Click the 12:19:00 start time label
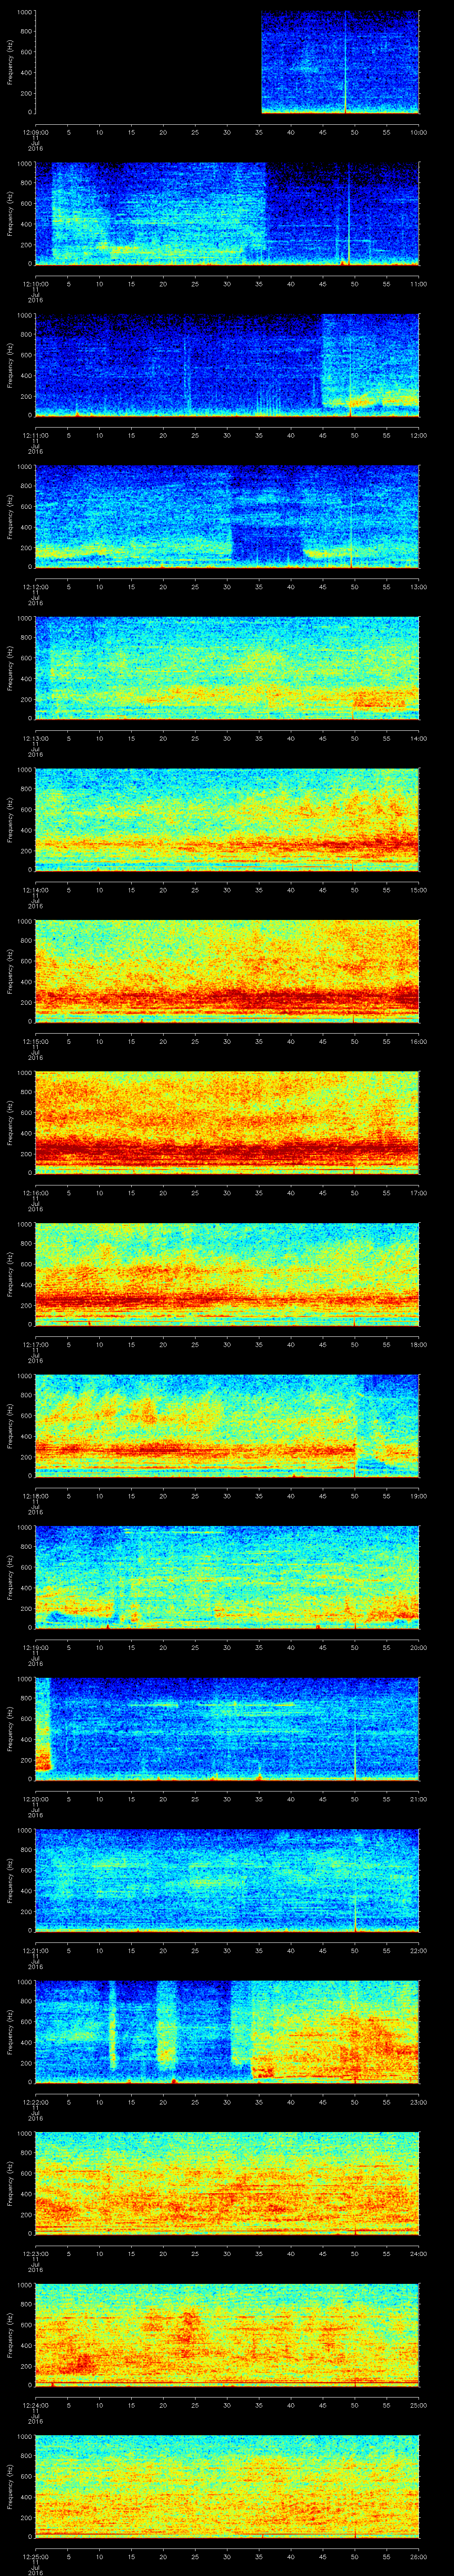The height and width of the screenshot is (2576, 454). coord(36,1647)
